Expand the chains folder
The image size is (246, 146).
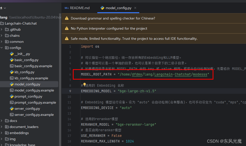[2, 35]
